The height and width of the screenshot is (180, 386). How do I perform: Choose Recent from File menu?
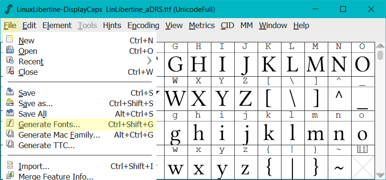[80, 61]
